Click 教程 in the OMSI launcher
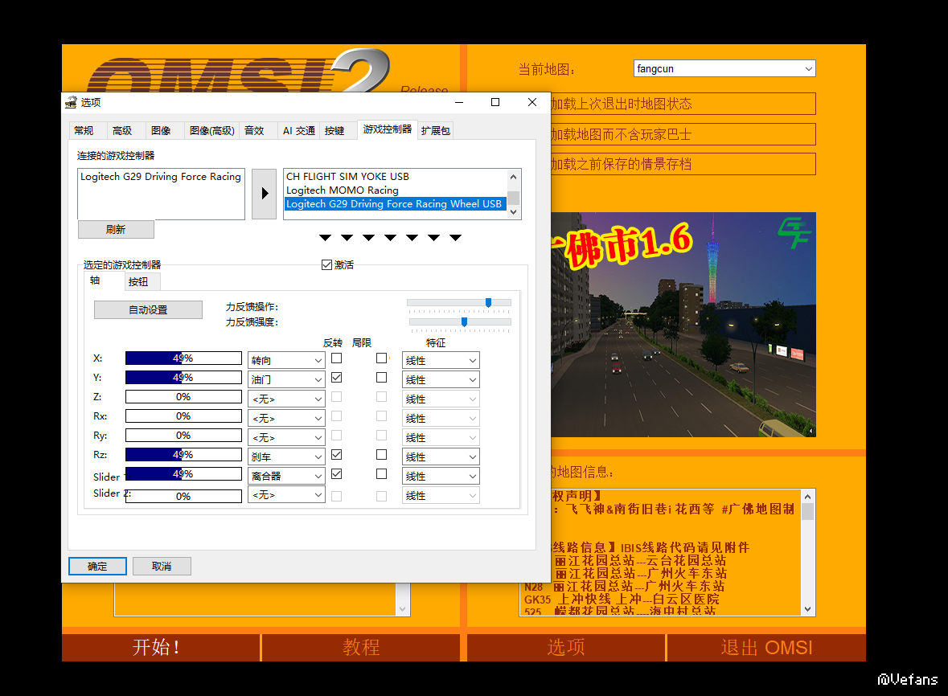948x696 pixels. click(361, 647)
